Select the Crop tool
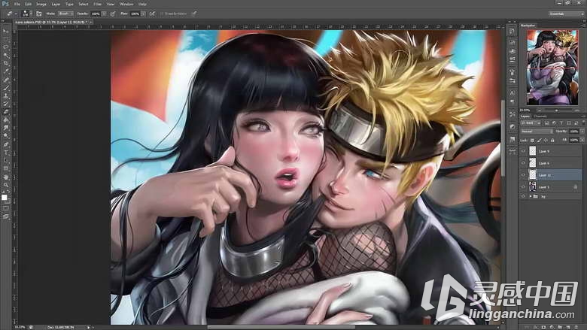The image size is (587, 330). pyautogui.click(x=5, y=64)
